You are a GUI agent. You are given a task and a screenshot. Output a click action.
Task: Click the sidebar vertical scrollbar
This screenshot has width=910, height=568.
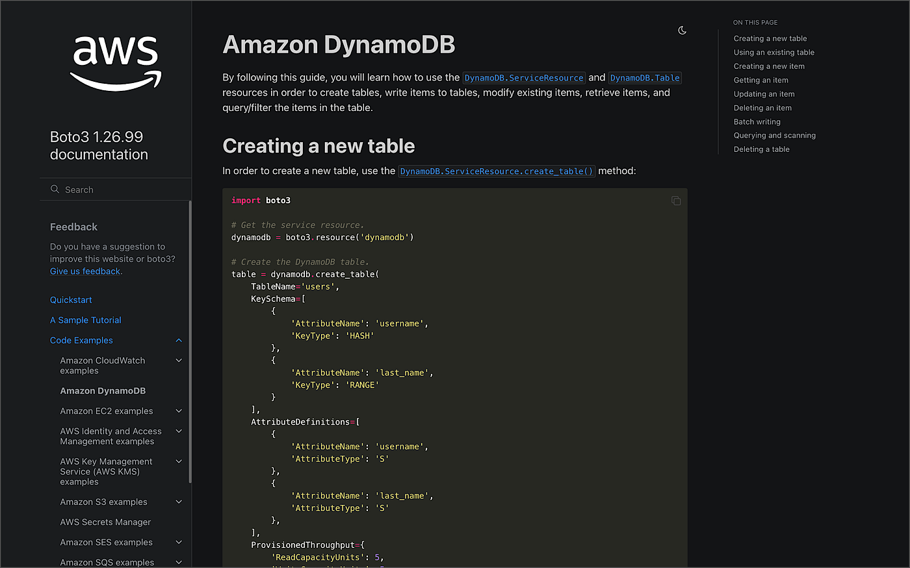[x=190, y=342]
